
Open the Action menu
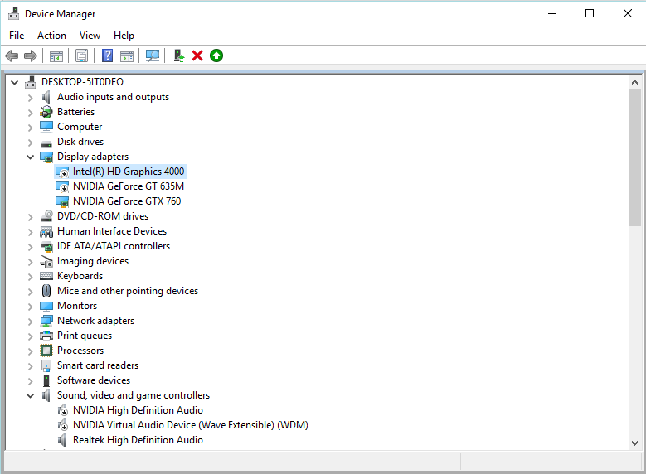click(x=51, y=36)
